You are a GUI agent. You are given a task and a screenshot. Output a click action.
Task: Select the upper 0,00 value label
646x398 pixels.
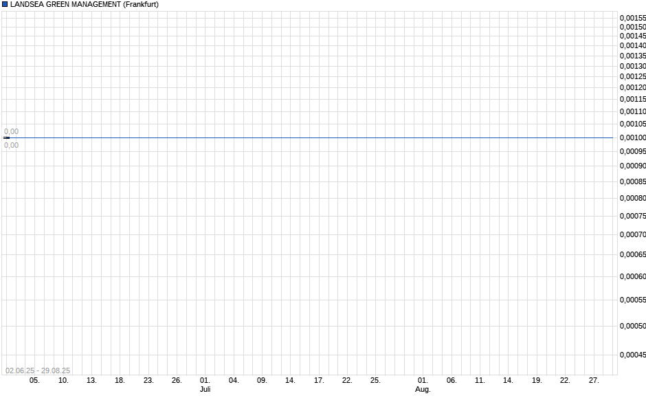12,131
